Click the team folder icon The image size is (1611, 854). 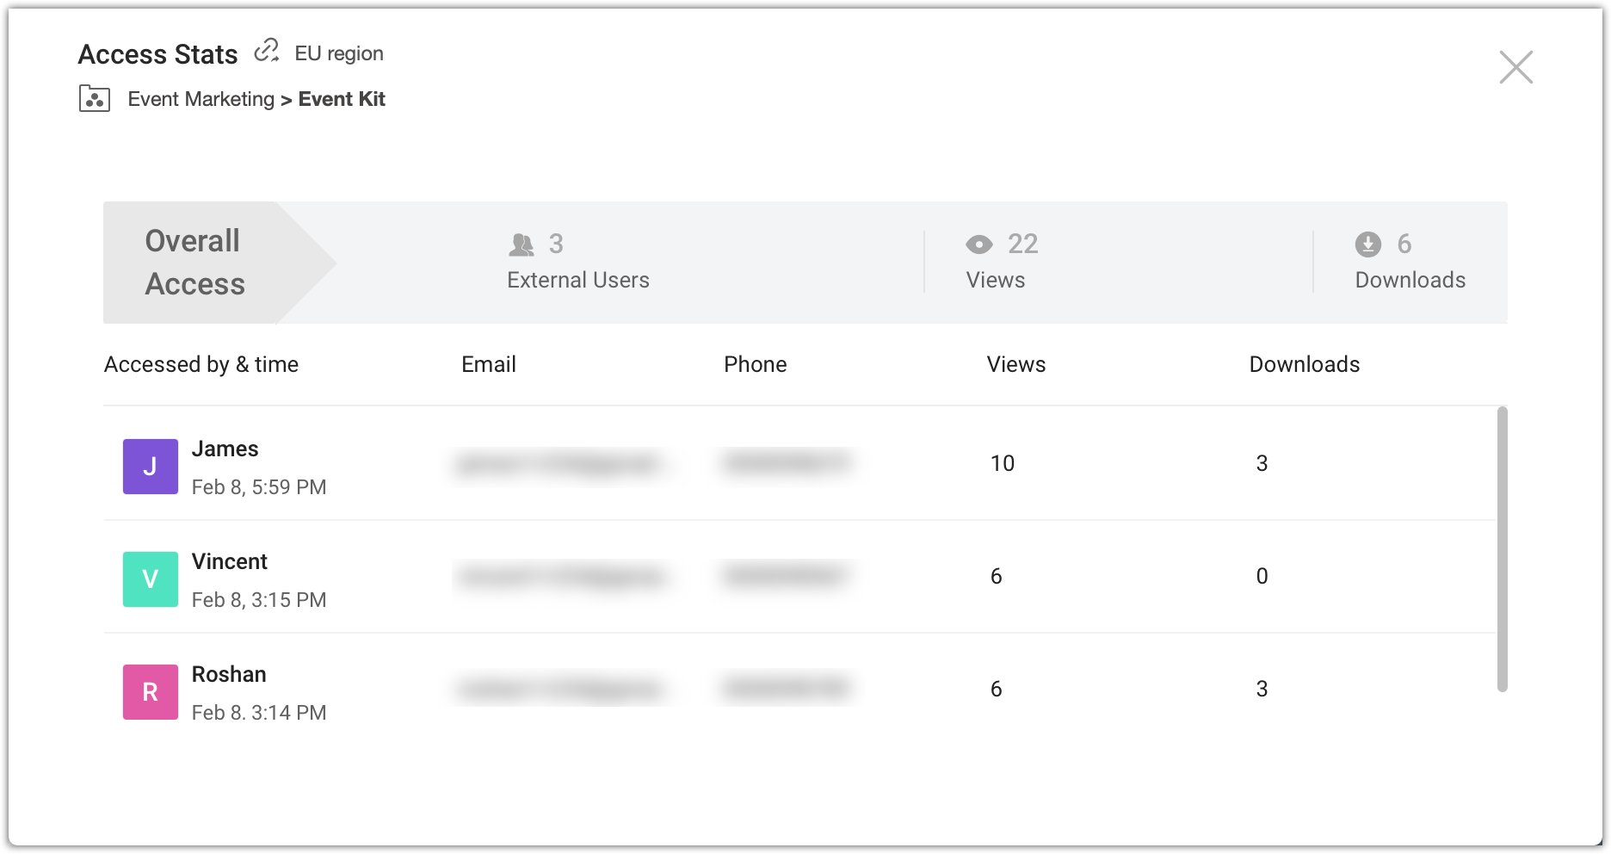click(x=95, y=99)
